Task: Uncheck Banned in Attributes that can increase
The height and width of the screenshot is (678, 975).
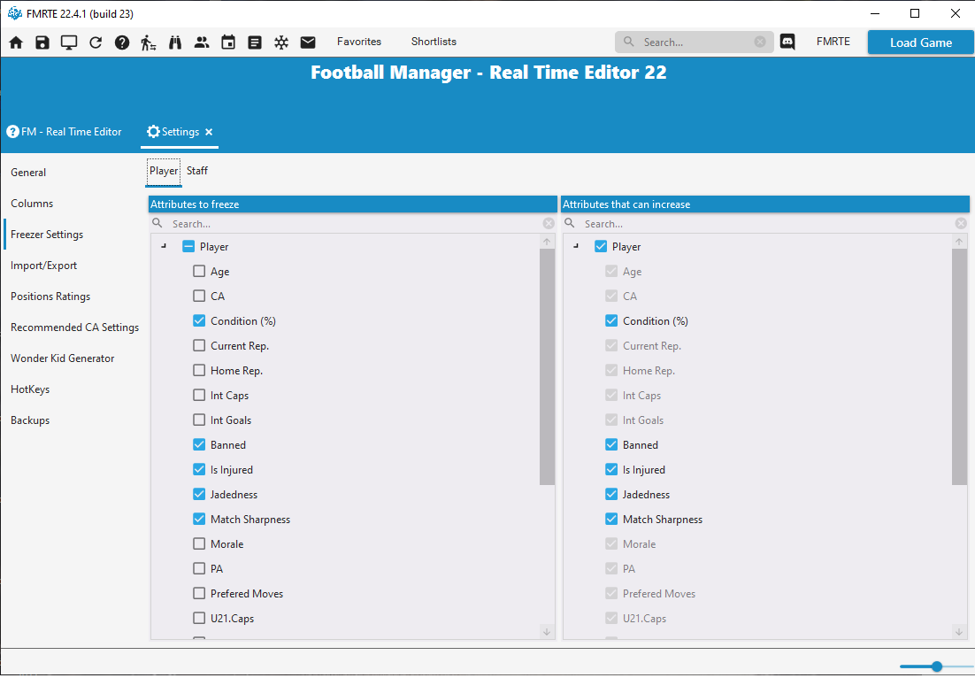Action: pyautogui.click(x=611, y=444)
